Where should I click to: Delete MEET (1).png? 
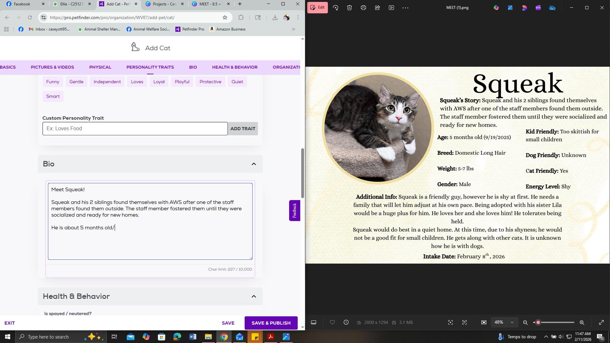click(349, 7)
